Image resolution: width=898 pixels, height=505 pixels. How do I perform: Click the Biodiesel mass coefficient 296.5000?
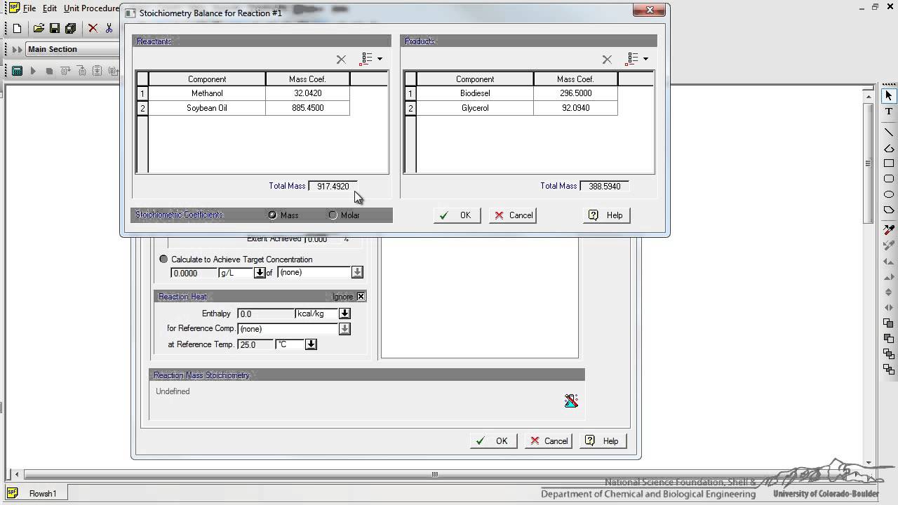point(575,93)
